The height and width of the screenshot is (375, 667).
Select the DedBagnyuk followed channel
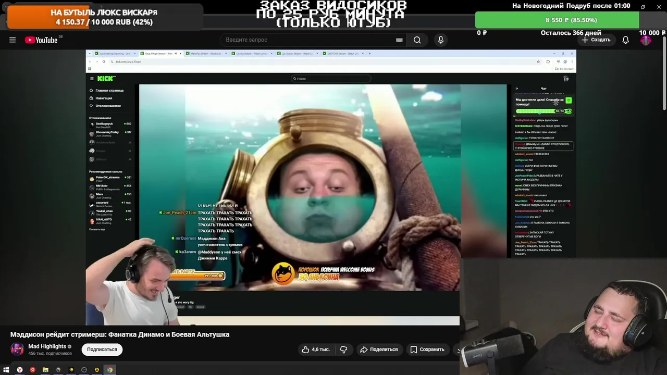[110, 125]
